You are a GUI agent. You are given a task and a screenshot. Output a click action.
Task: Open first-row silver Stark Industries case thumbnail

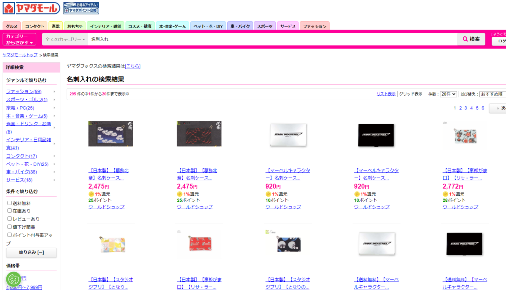click(288, 135)
